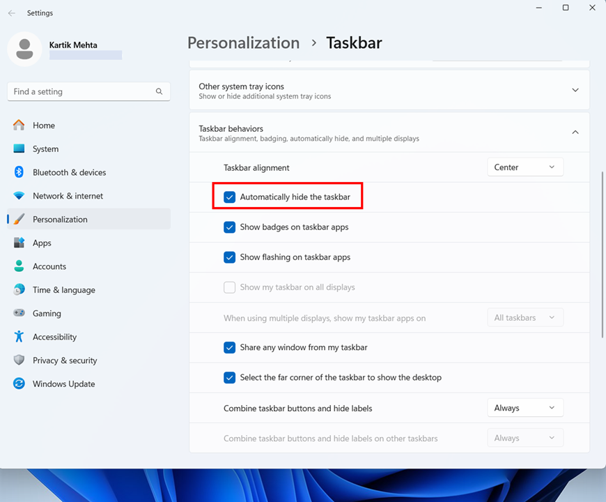Click Kartik Mehta account name

pyautogui.click(x=73, y=45)
